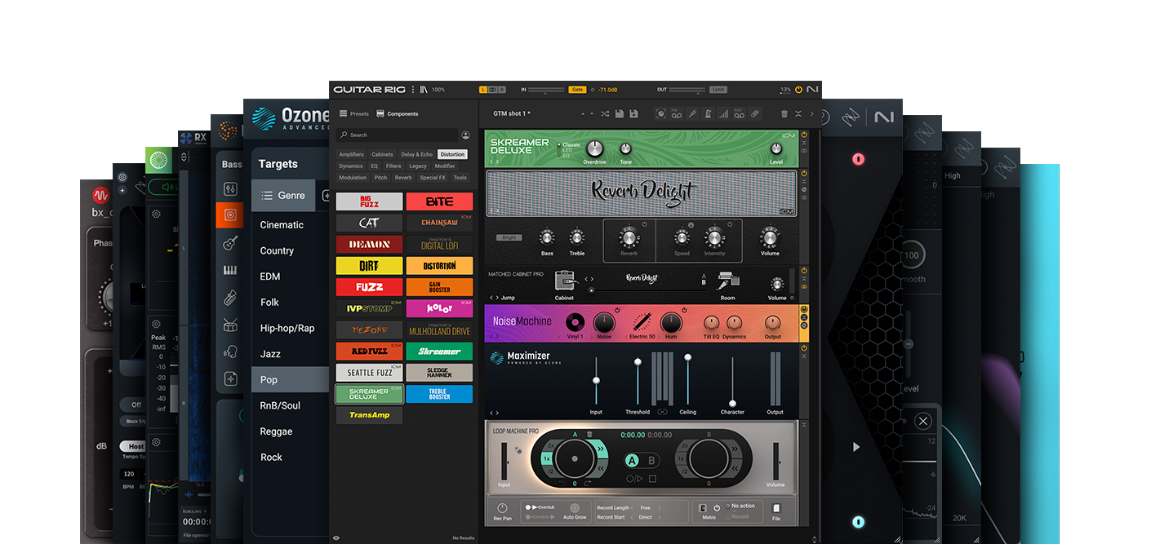Open the global FX paperclip icon in toolbar

[x=755, y=113]
